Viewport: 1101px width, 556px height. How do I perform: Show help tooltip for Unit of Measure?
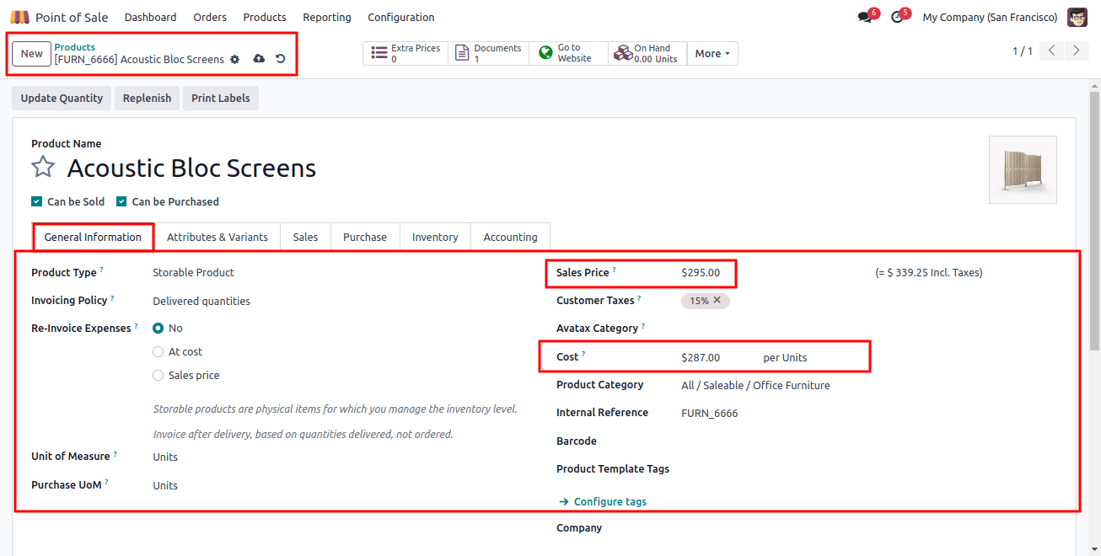pos(115,453)
